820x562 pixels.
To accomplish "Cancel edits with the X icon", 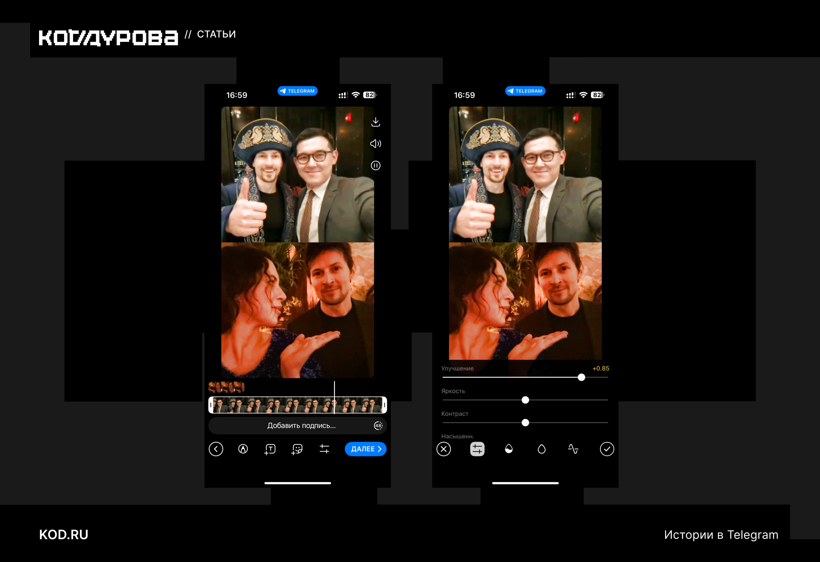I will (443, 449).
